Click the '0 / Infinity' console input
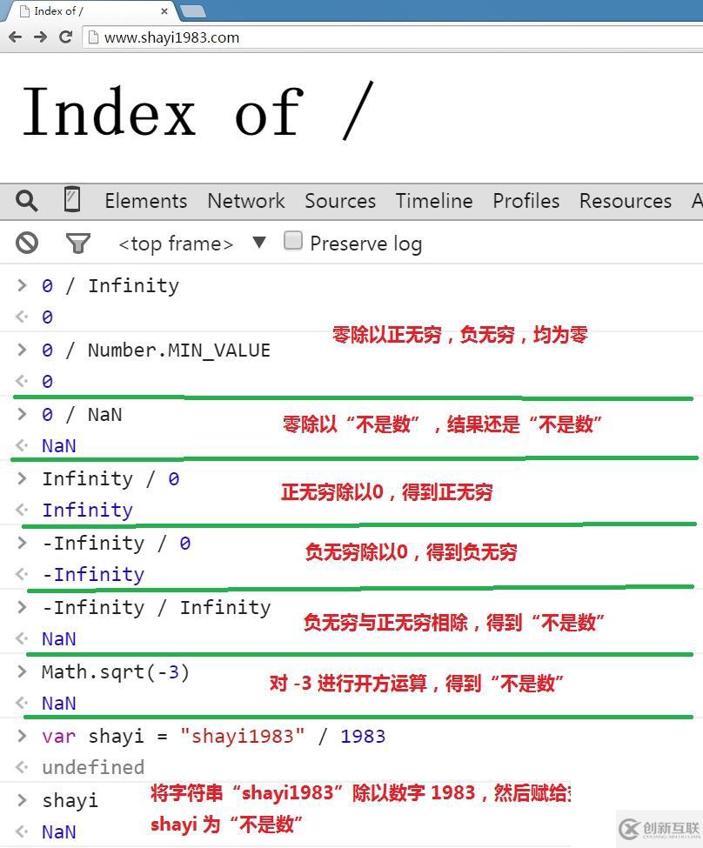This screenshot has width=703, height=848. tap(110, 285)
